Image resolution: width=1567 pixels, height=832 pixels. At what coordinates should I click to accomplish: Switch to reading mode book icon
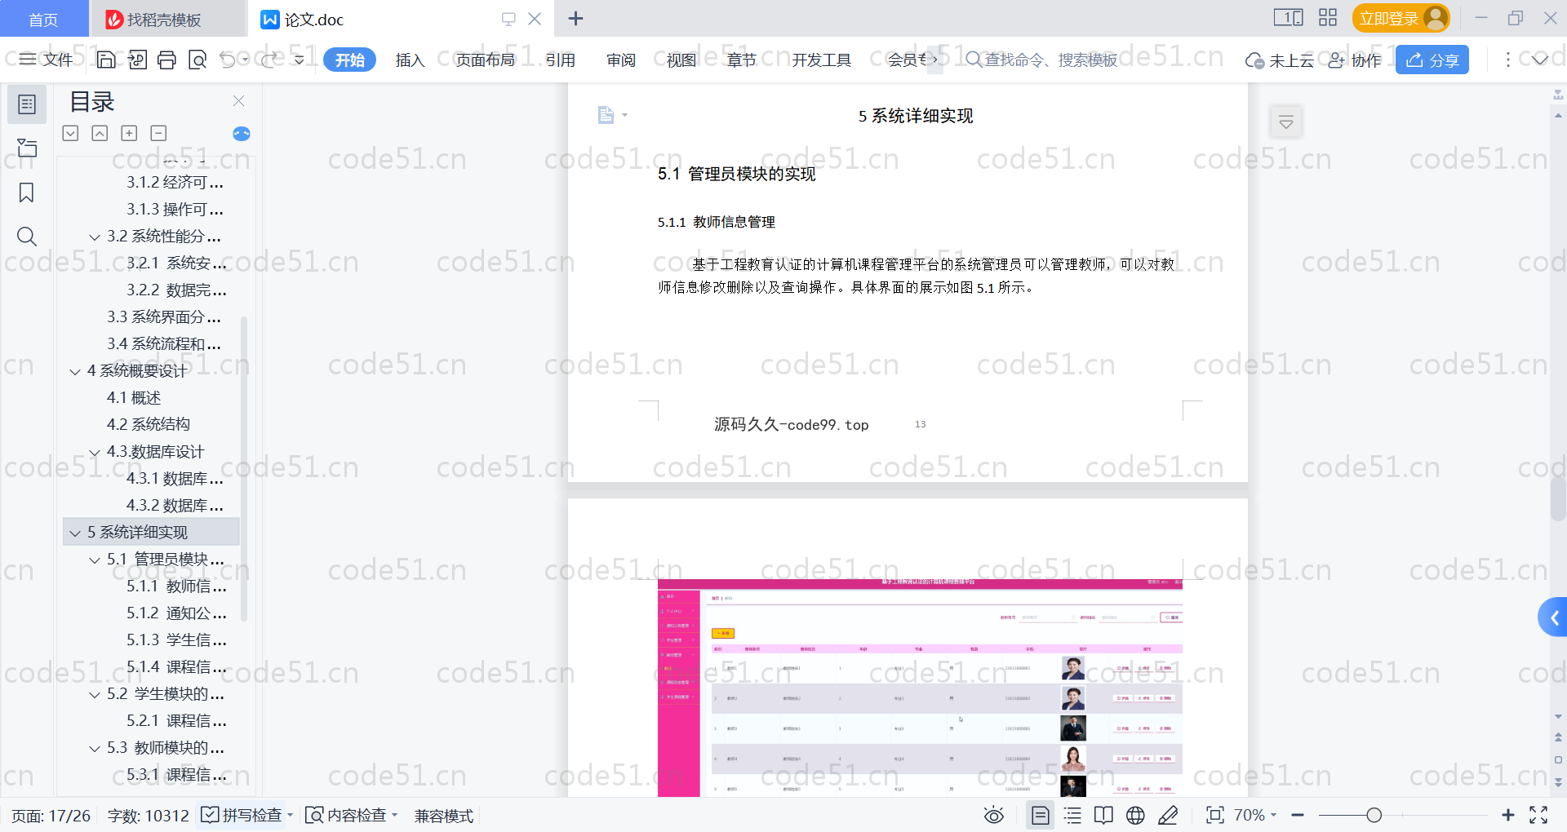point(1103,815)
